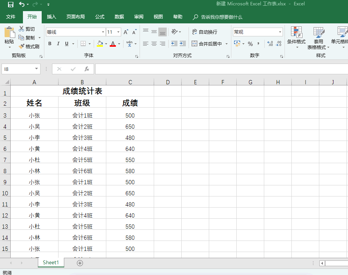Image resolution: width=348 pixels, height=275 pixels.
Task: Open the 对齐方式 alignment dialog launcher
Action: click(228, 56)
